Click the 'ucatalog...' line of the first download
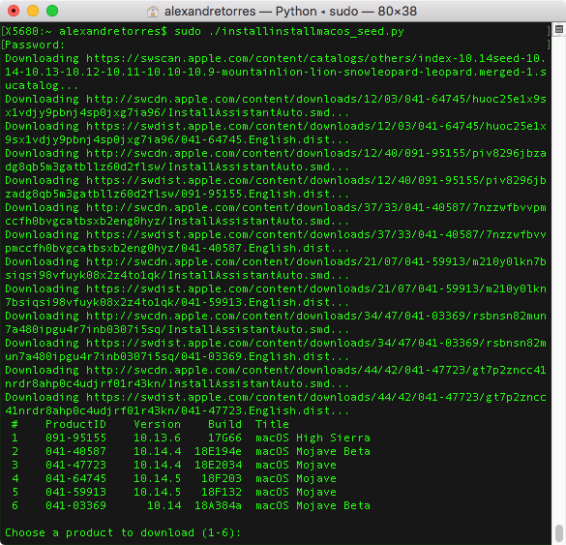The height and width of the screenshot is (545, 566). coord(42,85)
